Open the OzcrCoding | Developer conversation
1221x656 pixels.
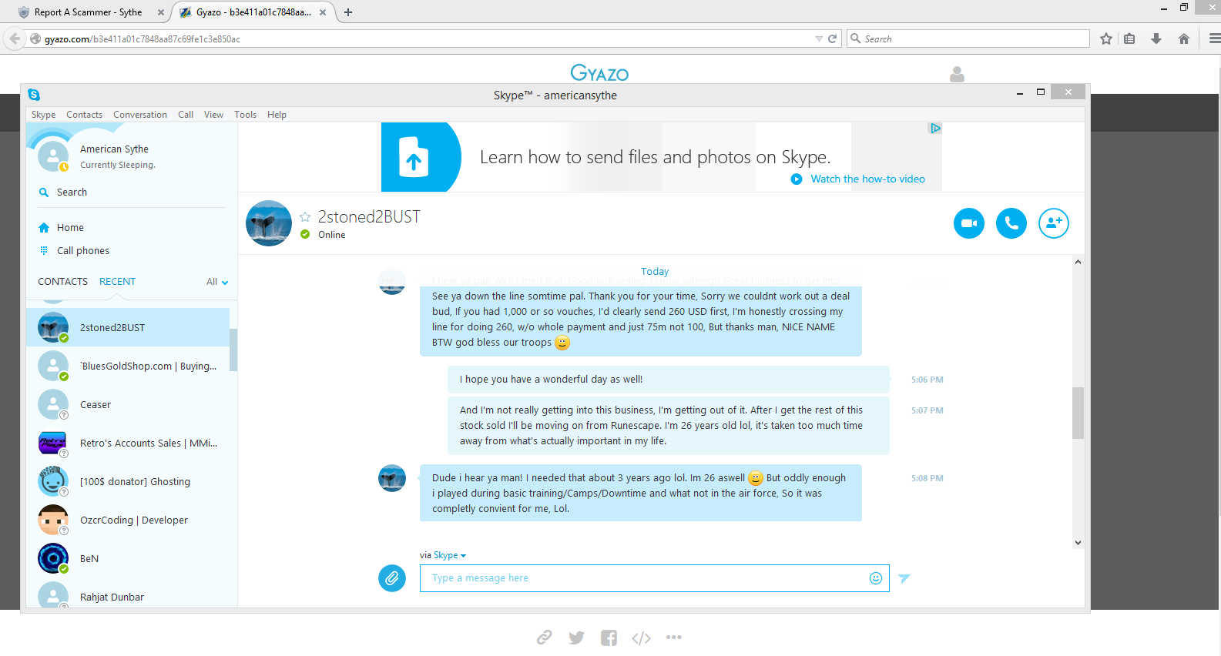128,520
